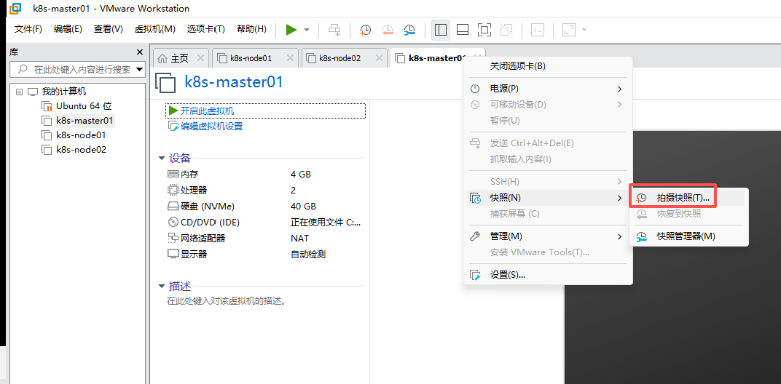Choose 拍摄快照(T)... in snapshot submenu
The image size is (781, 384).
pos(689,198)
